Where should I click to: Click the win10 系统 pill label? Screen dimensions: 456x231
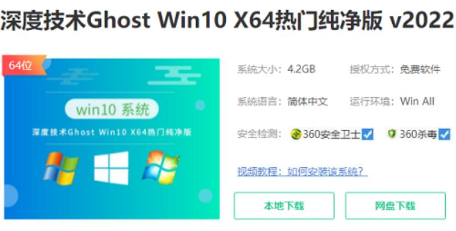pyautogui.click(x=112, y=110)
